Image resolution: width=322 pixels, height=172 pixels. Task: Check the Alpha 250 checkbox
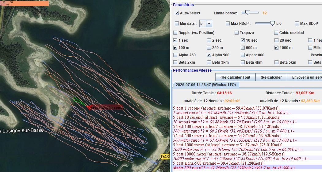(x=175, y=55)
